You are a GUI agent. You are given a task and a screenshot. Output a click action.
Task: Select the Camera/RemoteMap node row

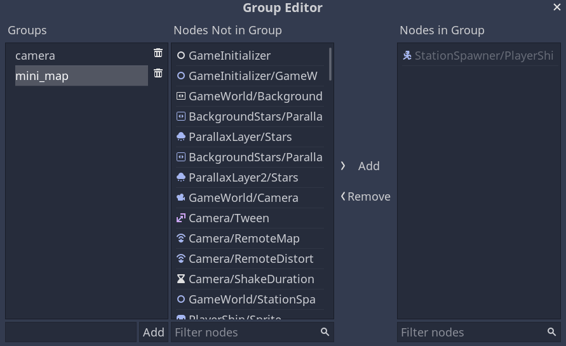250,239
